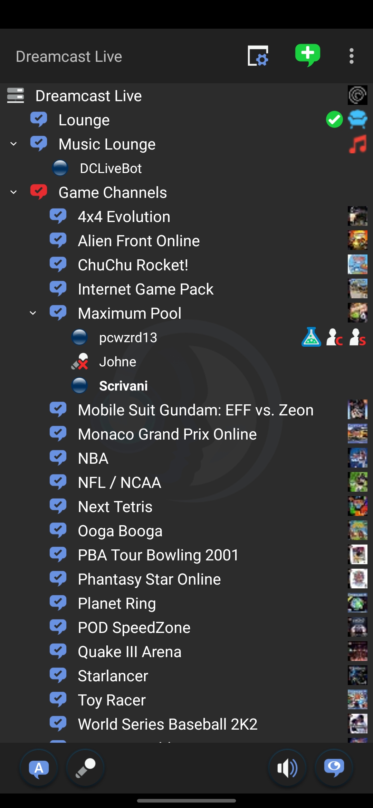Collapse the Maximum Pool channel
373x808 pixels.
pyautogui.click(x=33, y=313)
